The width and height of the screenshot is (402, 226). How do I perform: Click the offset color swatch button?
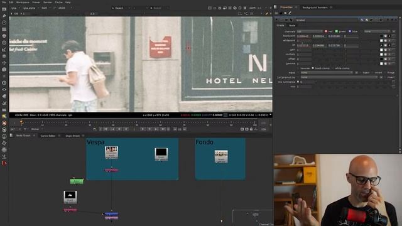[381, 59]
